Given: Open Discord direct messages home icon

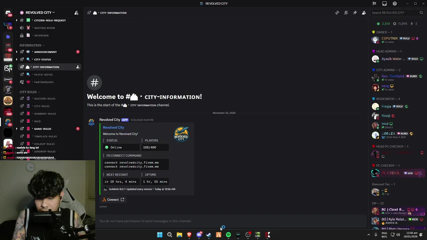Looking at the screenshot, I should (x=8, y=13).
